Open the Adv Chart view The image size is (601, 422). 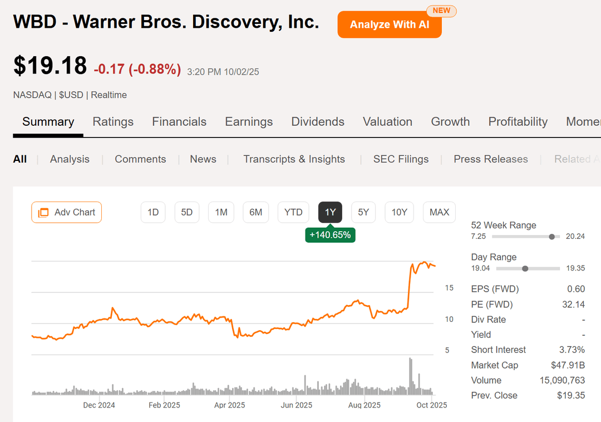pyautogui.click(x=66, y=212)
